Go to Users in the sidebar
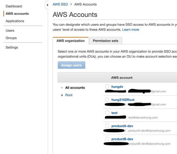177x154 pixels. click(10, 31)
